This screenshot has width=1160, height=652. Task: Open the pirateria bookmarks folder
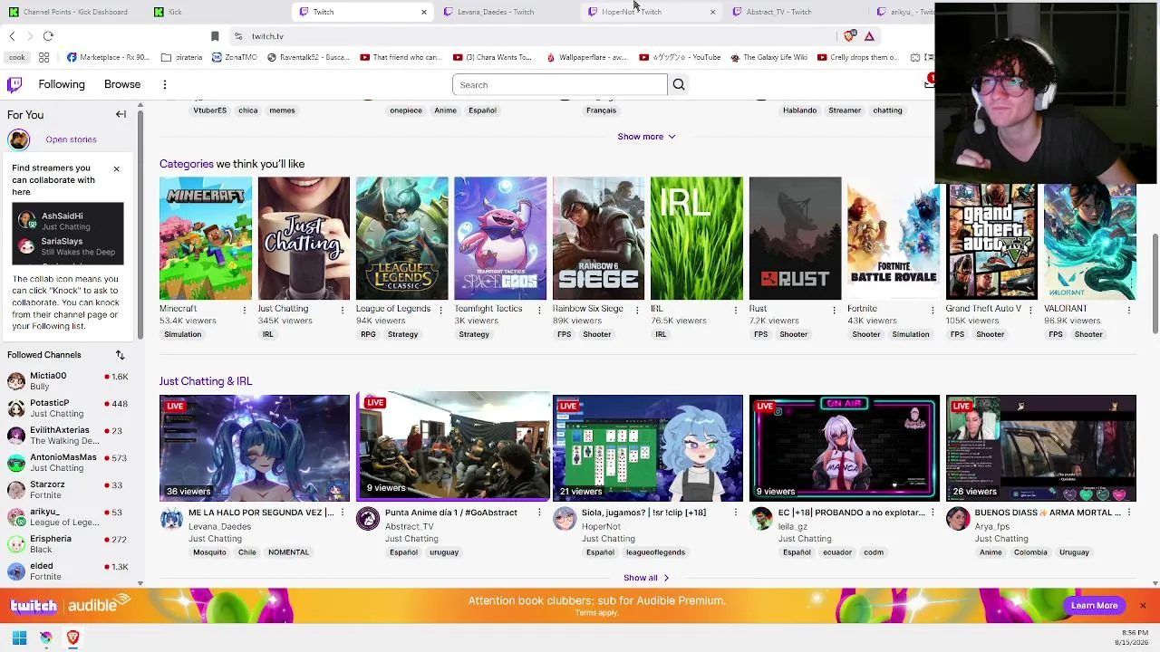(182, 57)
